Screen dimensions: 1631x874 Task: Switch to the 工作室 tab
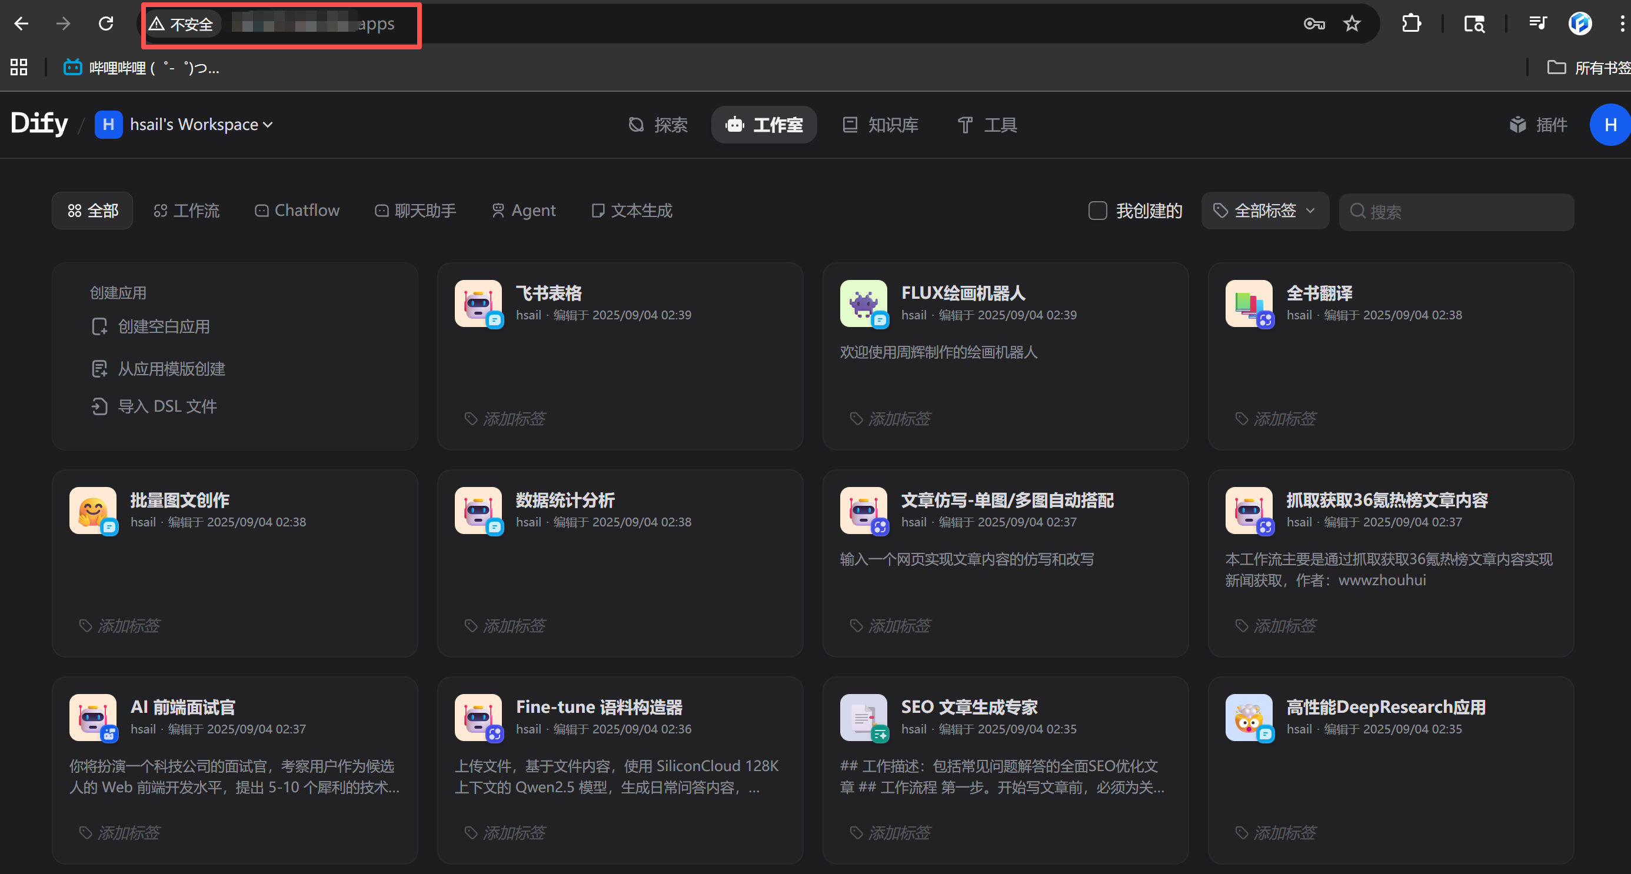764,125
